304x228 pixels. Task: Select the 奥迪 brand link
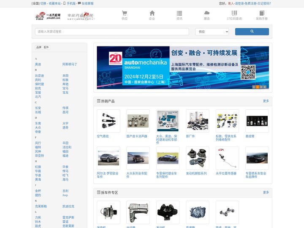[x=38, y=64]
